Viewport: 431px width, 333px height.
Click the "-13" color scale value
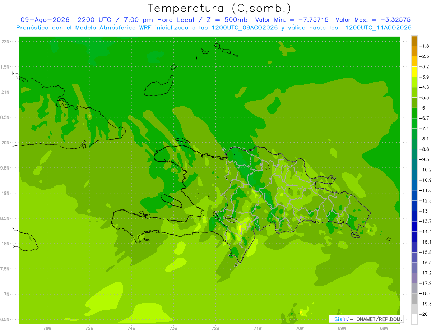(x=423, y=211)
